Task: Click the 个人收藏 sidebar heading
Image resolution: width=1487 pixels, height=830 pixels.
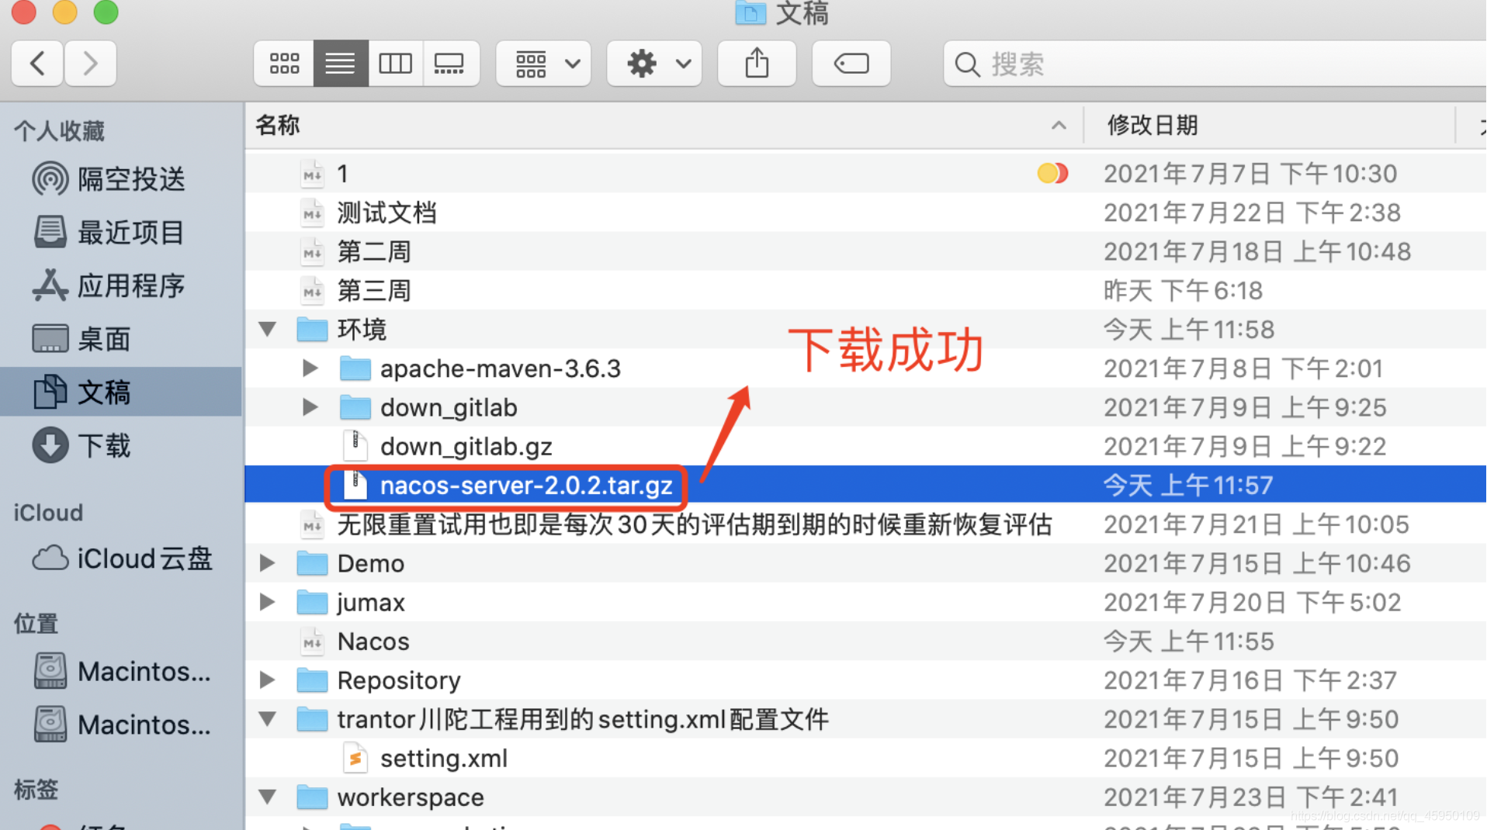Action: (59, 130)
